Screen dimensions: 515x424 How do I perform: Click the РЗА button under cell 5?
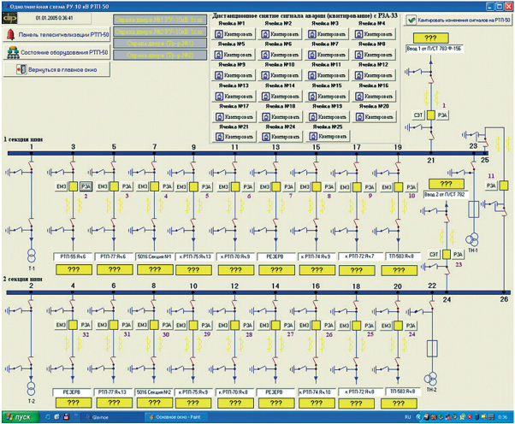125,185
